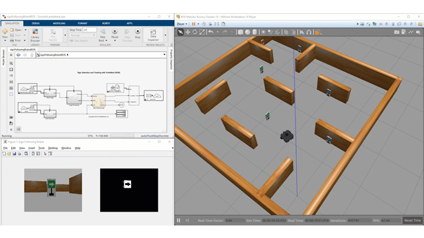Click the highlighted orange block in model
This screenshot has height=238, width=424.
[99, 100]
